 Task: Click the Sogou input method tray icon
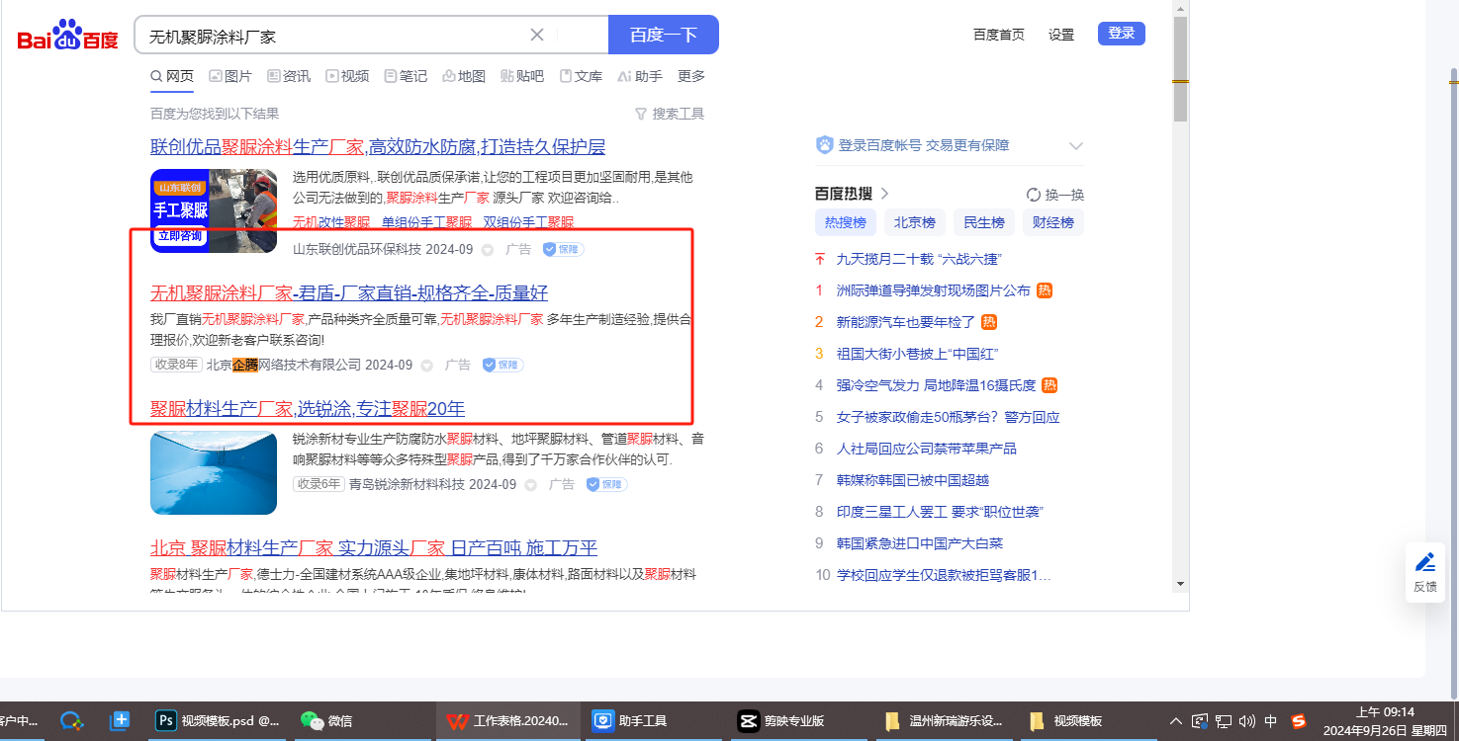coord(1299,721)
